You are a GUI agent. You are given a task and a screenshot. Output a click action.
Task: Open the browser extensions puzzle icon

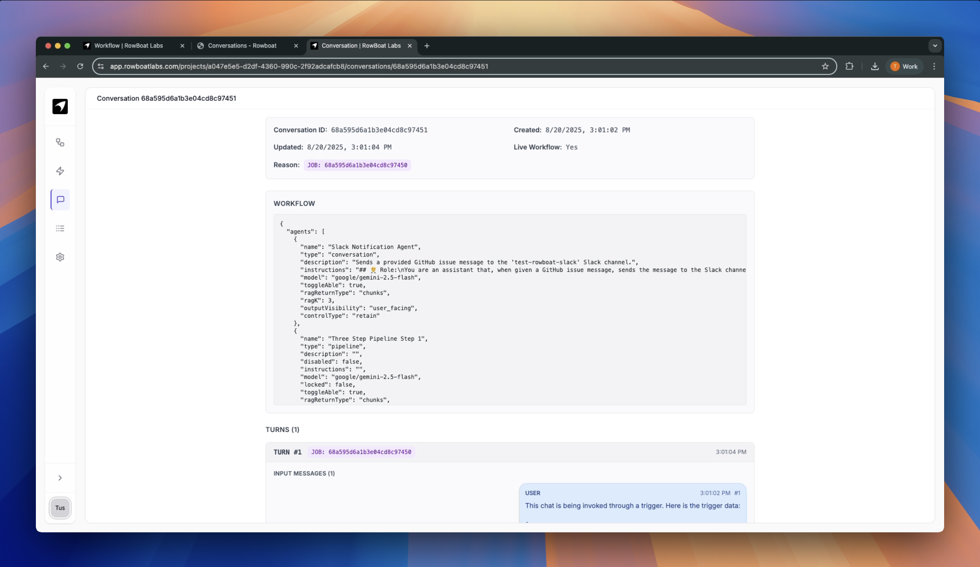tap(849, 67)
